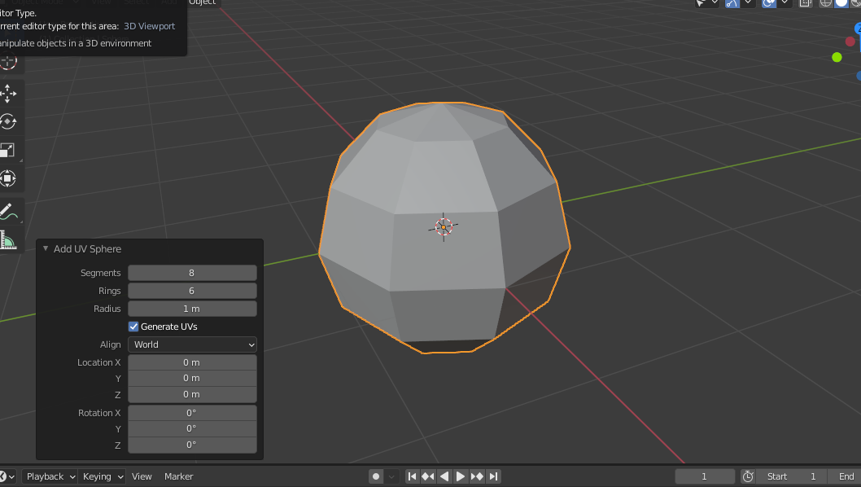
Task: Uncheck Generate UVs checkbox
Action: (133, 327)
